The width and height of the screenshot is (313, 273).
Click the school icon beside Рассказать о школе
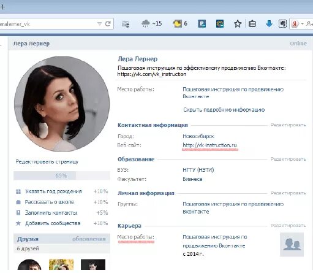(18, 202)
